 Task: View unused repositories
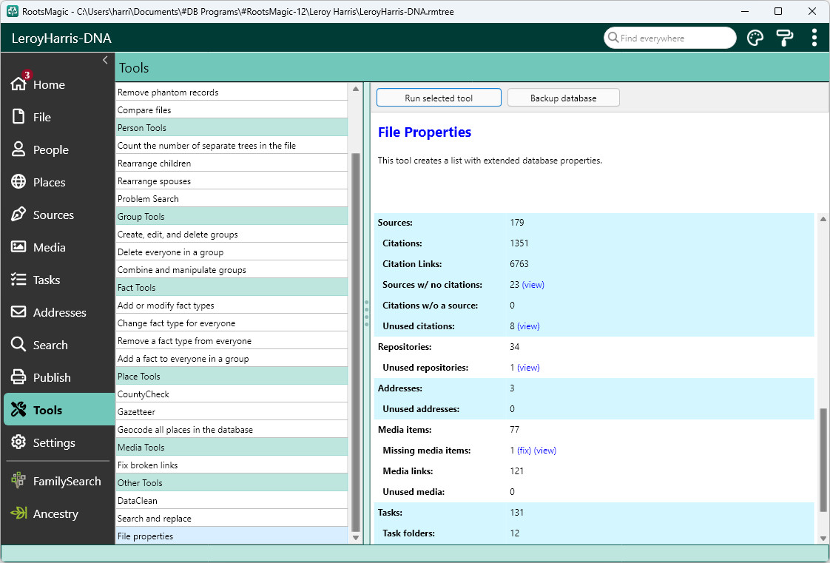coord(528,367)
